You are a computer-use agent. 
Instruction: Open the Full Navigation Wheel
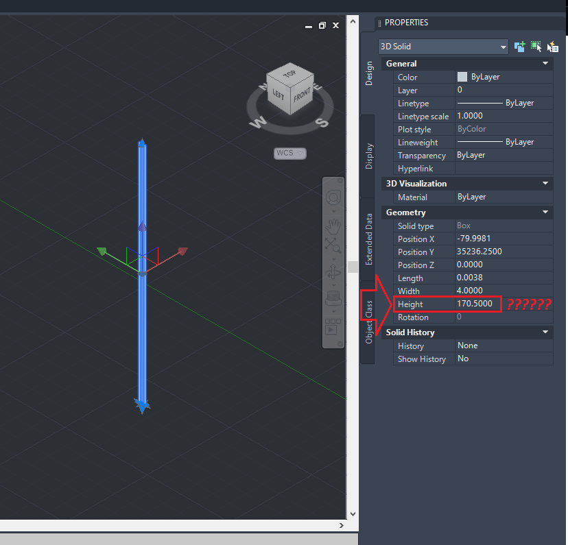pos(333,197)
